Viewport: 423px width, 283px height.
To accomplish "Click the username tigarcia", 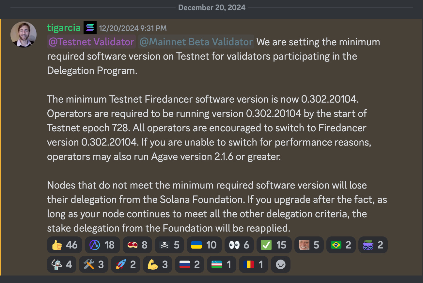I will pyautogui.click(x=64, y=27).
